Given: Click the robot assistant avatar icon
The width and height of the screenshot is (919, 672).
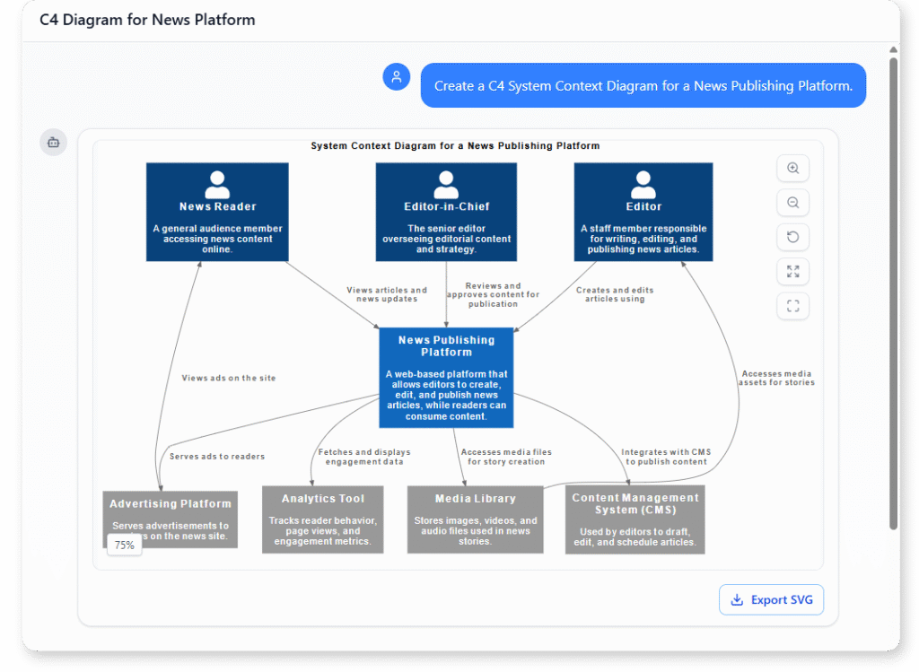Looking at the screenshot, I should pyautogui.click(x=53, y=142).
